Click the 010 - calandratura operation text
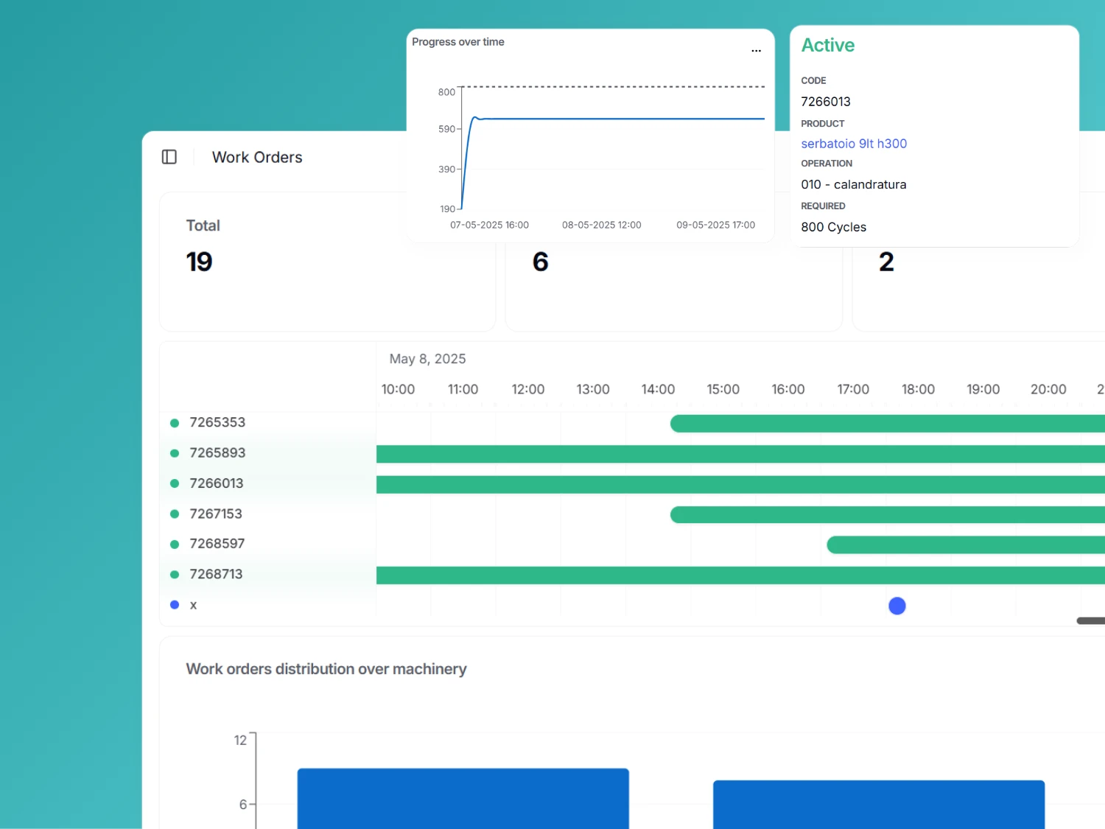1105x829 pixels. [854, 184]
